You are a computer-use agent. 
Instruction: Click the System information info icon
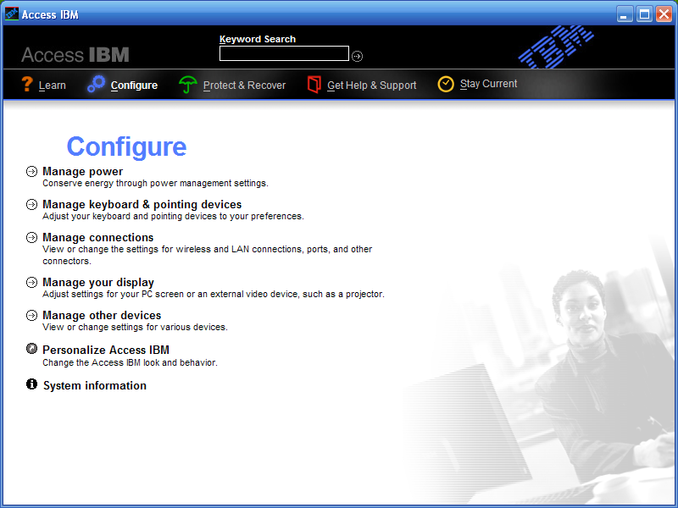click(32, 384)
